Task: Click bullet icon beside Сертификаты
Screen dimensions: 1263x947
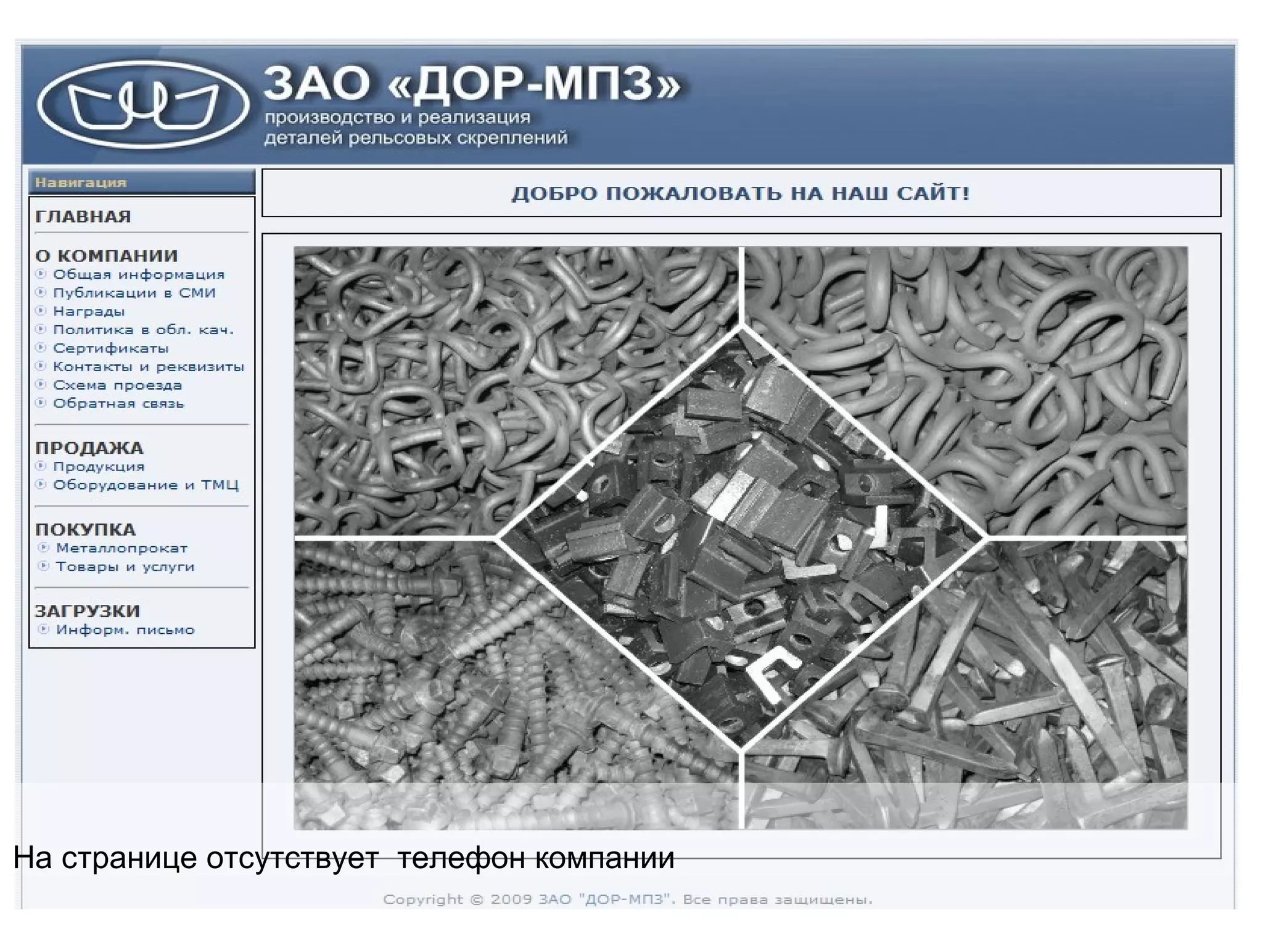Action: [x=41, y=348]
